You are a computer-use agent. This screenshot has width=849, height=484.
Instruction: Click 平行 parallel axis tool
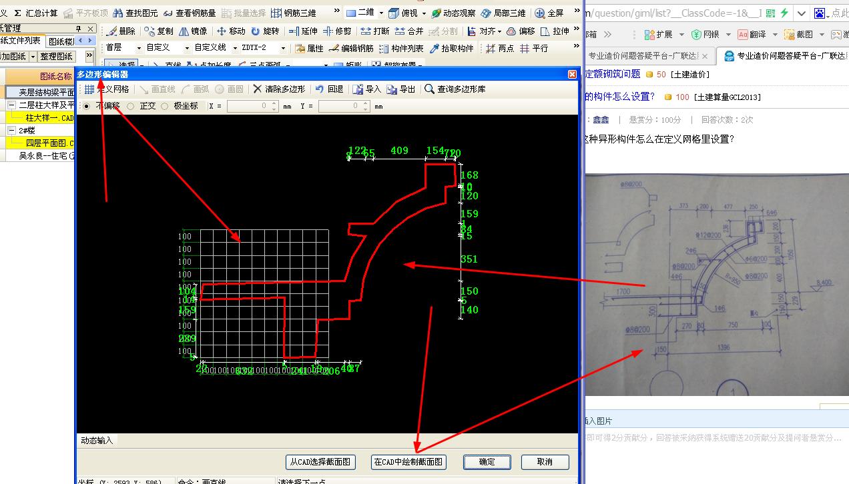pos(534,48)
